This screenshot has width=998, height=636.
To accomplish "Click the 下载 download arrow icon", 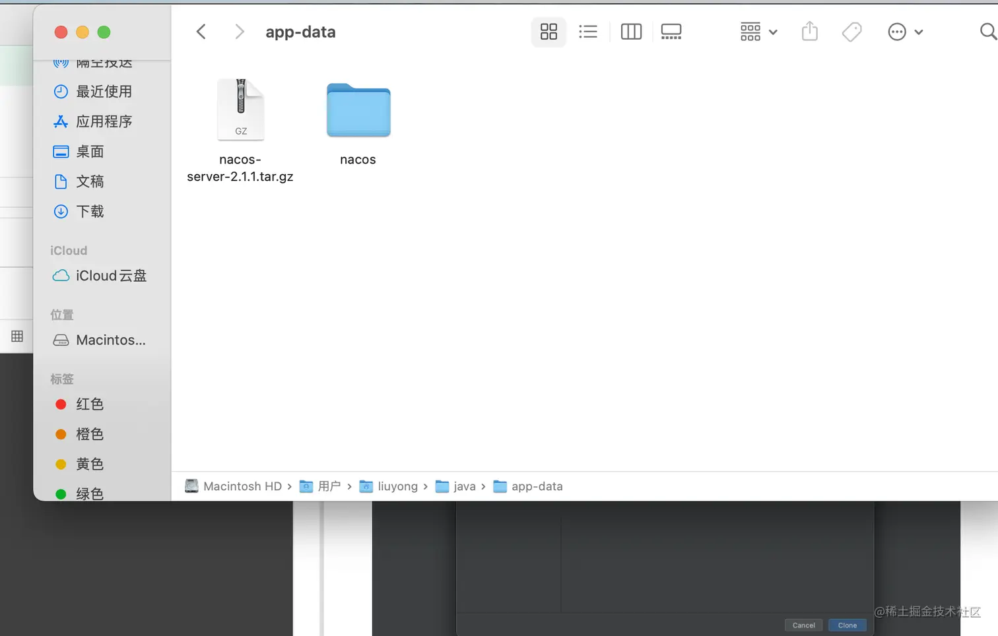I will coord(61,212).
